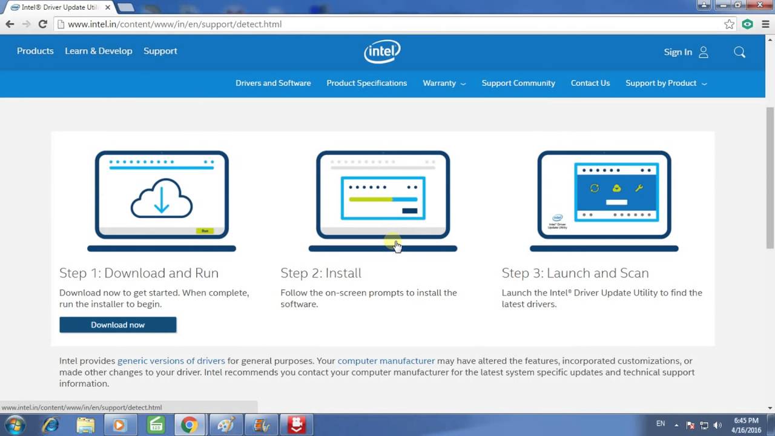The width and height of the screenshot is (775, 436).
Task: Open Products menu
Action: (35, 51)
